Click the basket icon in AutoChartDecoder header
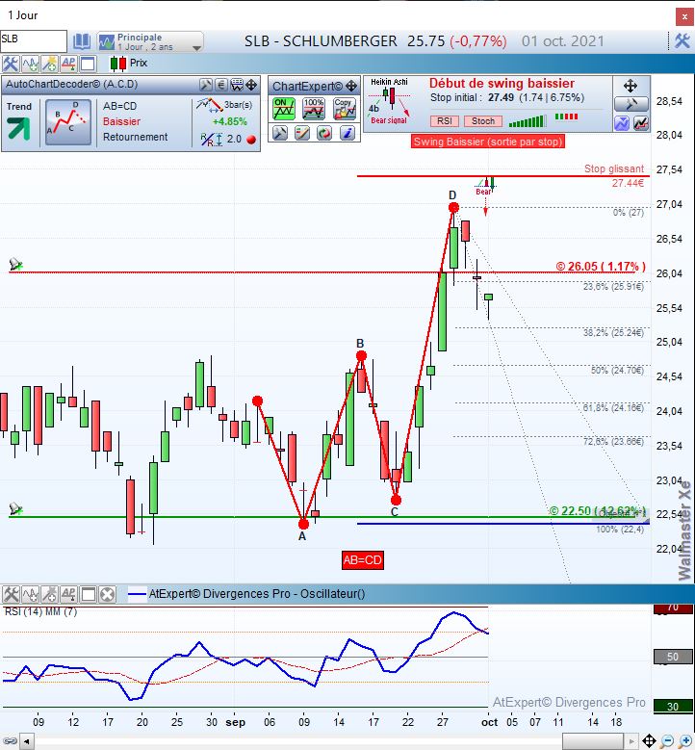 236,85
